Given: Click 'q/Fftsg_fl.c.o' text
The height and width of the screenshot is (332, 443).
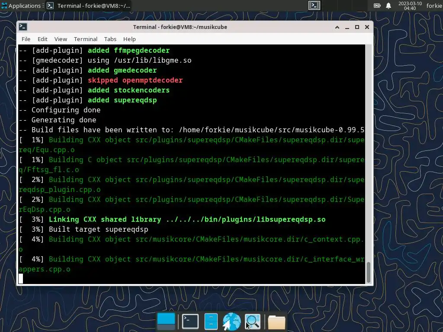Looking at the screenshot, I should pos(49,169).
